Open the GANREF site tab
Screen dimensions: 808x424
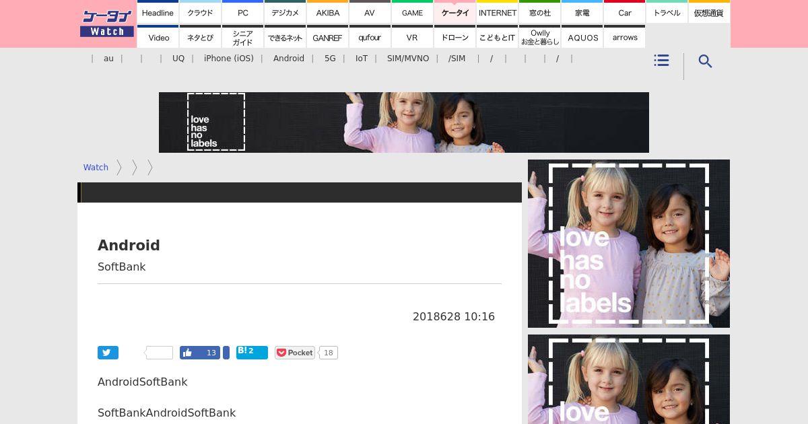pos(327,37)
